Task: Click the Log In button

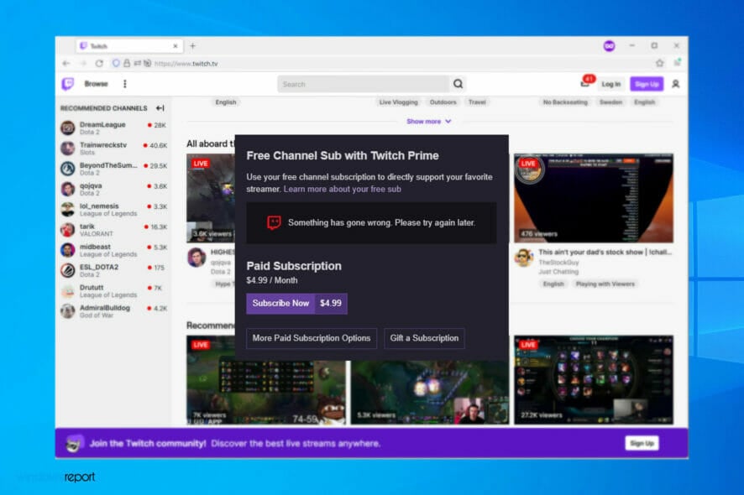Action: 610,84
